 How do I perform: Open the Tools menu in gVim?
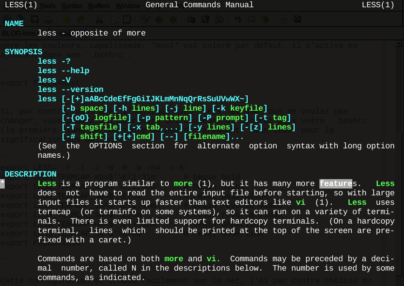tap(47, 6)
